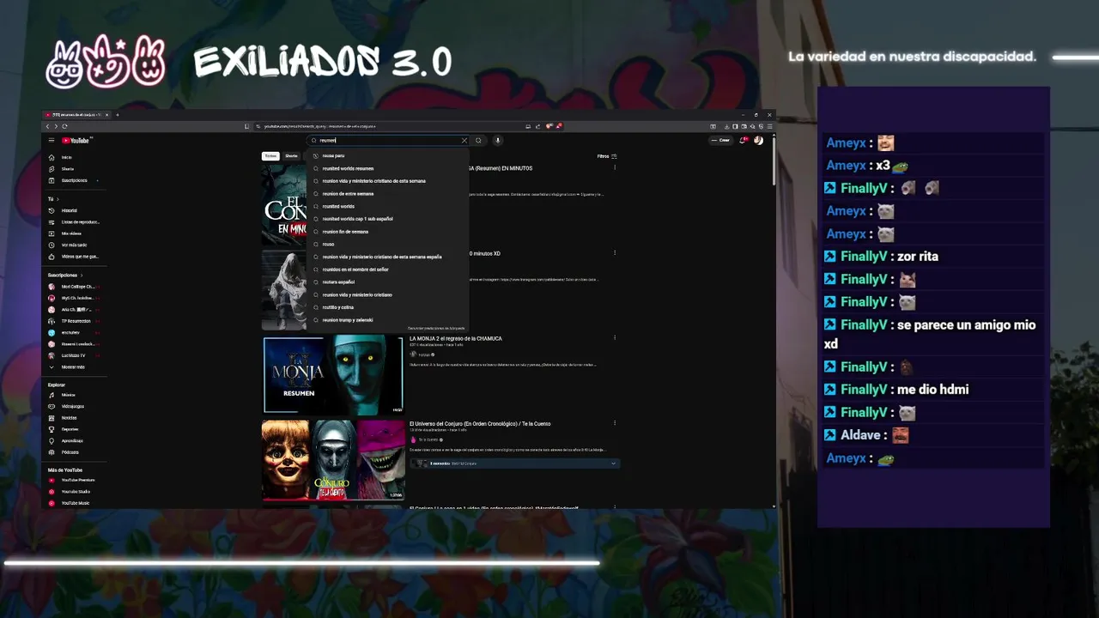Open Shorts from the sidebar
Screen dimensions: 1099x618
tap(73, 169)
